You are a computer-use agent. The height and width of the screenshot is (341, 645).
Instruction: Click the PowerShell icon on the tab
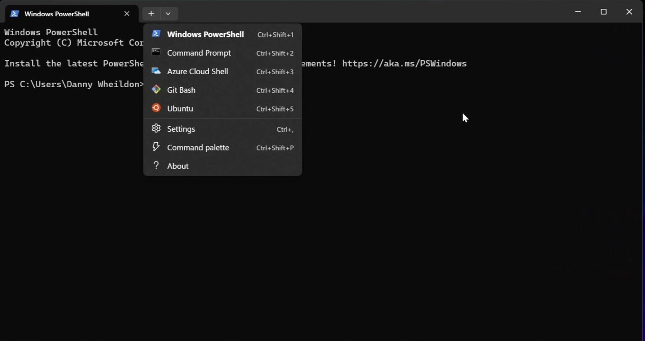tap(14, 14)
